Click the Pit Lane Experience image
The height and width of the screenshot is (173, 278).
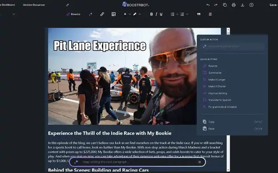122,76
